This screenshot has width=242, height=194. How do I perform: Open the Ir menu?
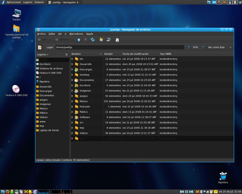[66, 34]
